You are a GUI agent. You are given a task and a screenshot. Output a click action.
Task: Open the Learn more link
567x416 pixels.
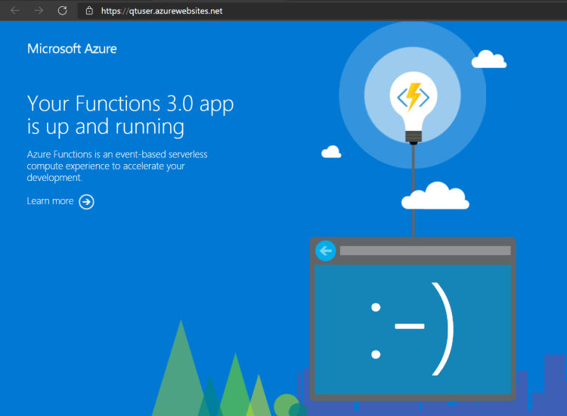click(x=50, y=201)
